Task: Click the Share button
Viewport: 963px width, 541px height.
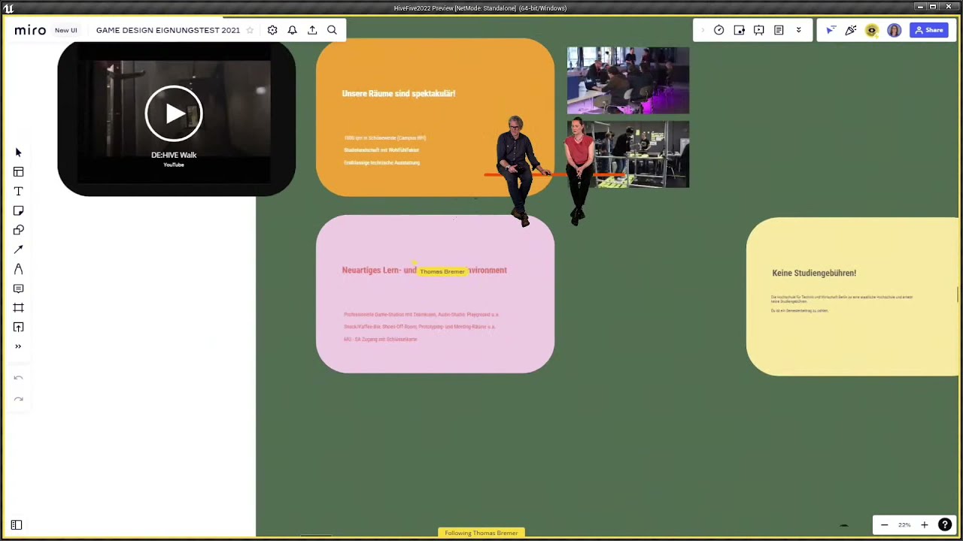Action: [929, 30]
